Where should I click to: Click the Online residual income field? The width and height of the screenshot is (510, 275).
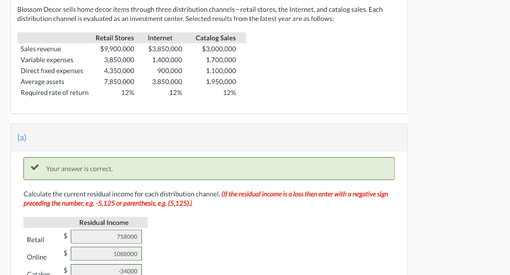107,254
